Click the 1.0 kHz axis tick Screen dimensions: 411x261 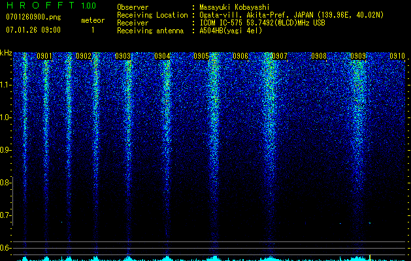(6, 117)
